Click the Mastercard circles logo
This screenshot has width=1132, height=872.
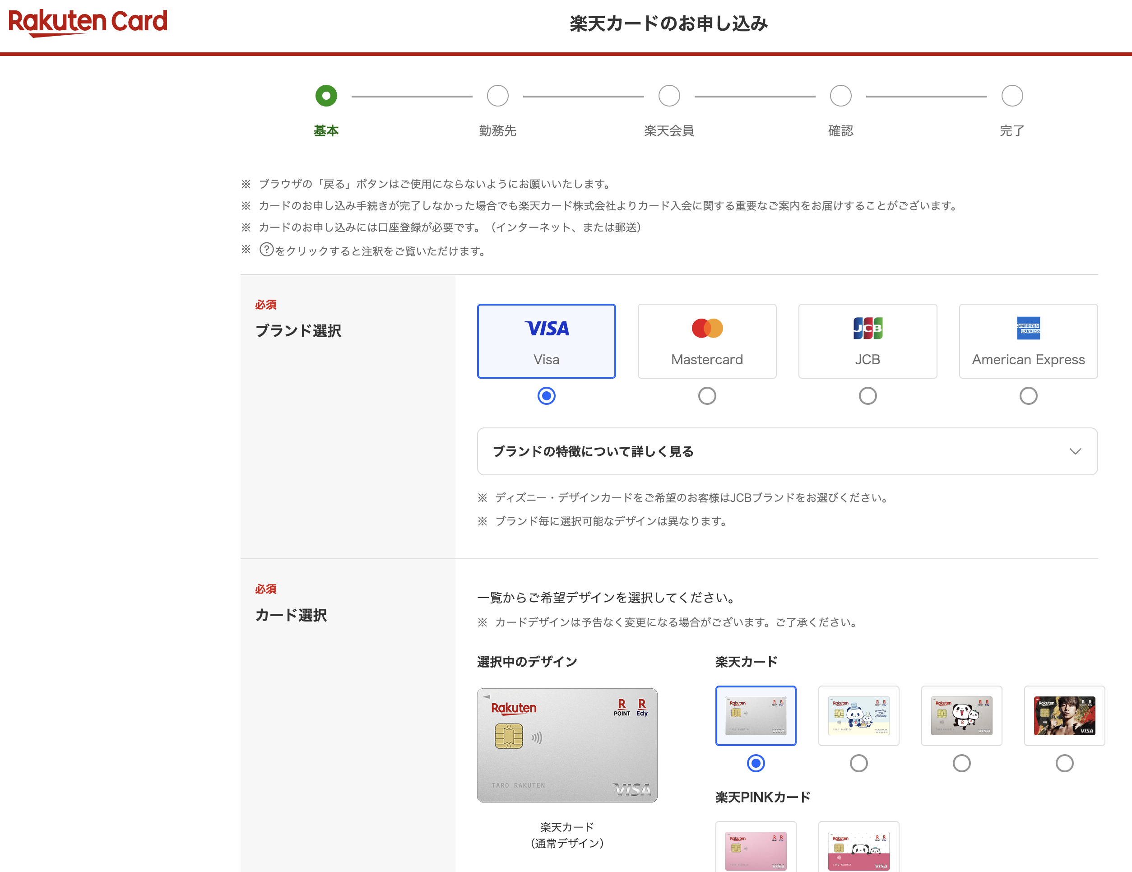[707, 328]
